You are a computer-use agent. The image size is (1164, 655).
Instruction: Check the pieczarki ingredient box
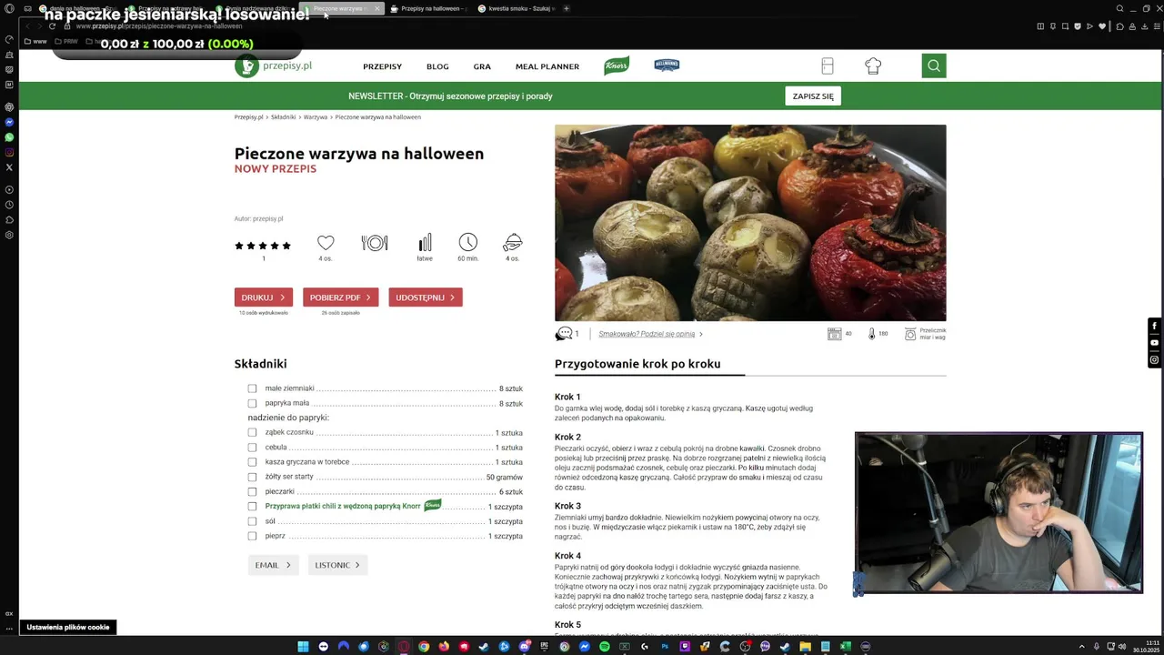pyautogui.click(x=252, y=491)
